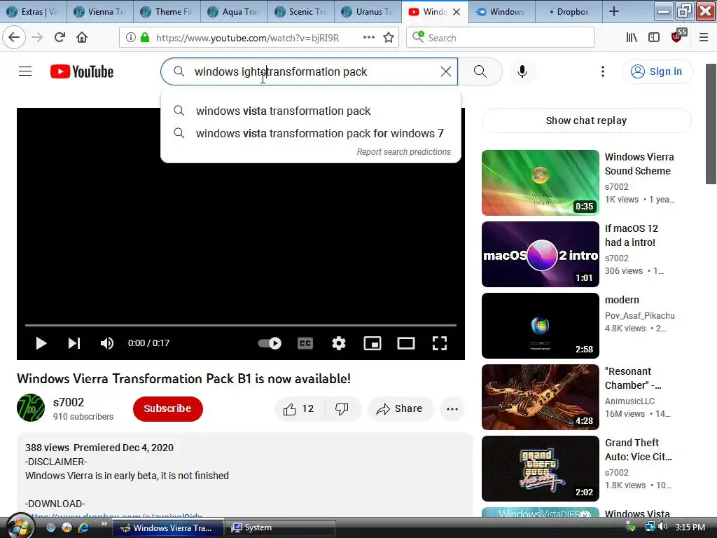717x538 pixels.
Task: Show chat replay
Action: [x=586, y=120]
